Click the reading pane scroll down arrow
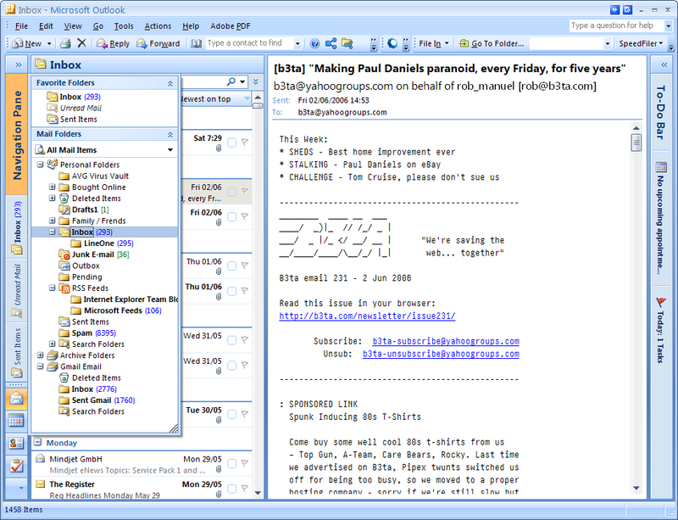The image size is (678, 520). [636, 488]
